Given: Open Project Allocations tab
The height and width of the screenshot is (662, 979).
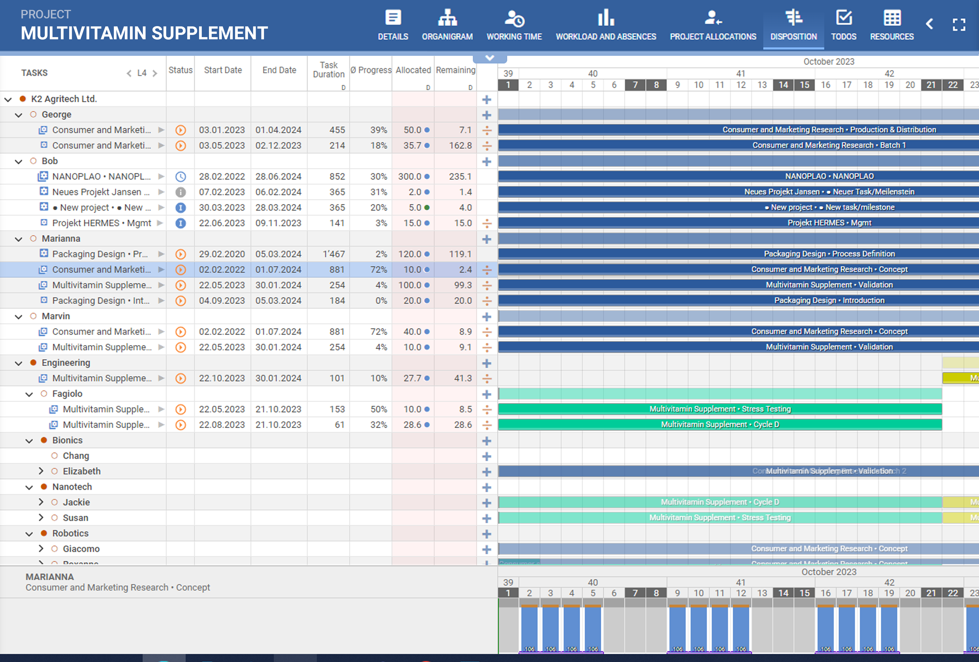Looking at the screenshot, I should coord(713,25).
